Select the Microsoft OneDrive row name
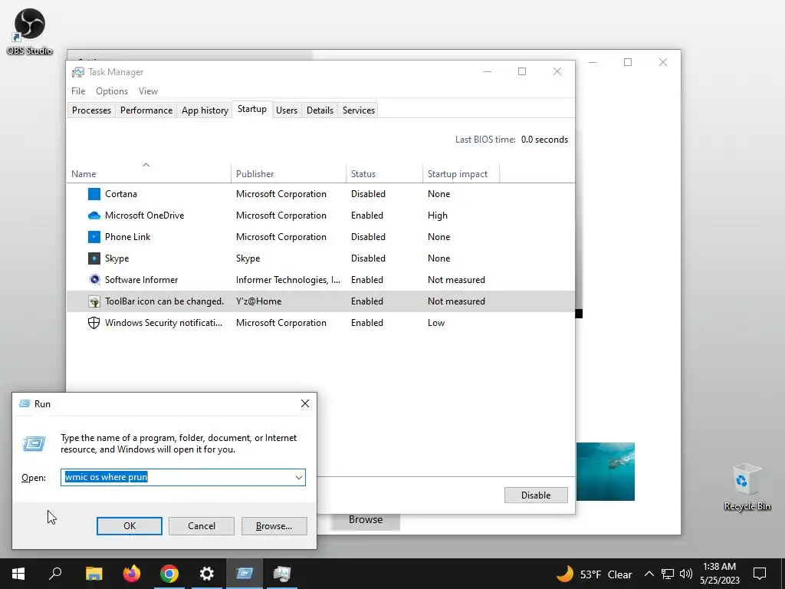 click(x=144, y=216)
